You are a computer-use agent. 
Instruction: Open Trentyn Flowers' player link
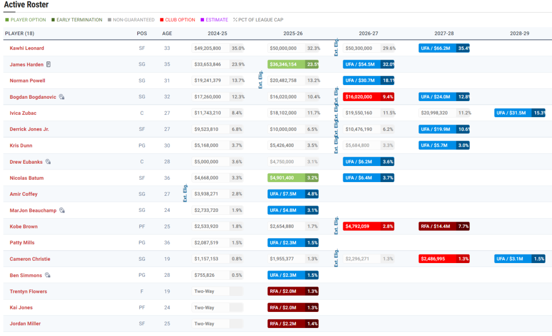pos(28,291)
